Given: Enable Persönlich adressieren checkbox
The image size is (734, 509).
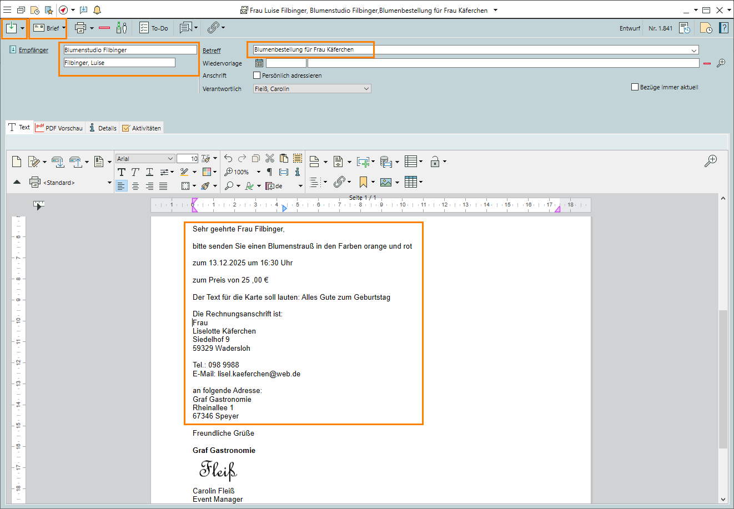Looking at the screenshot, I should coord(257,75).
